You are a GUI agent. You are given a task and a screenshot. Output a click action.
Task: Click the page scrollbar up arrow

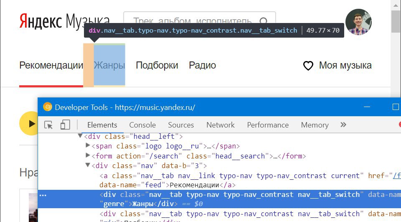396,5
